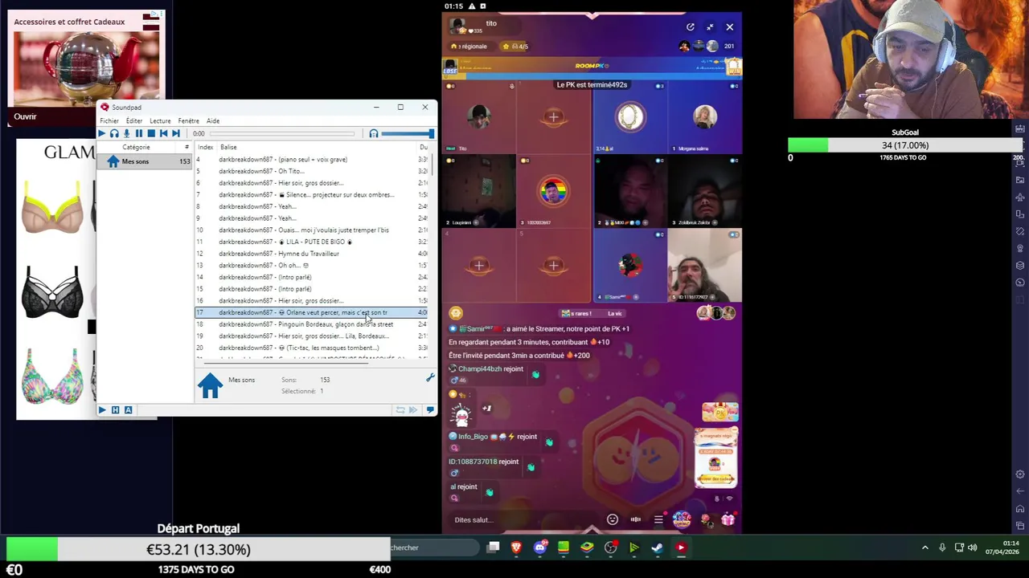
Task: Click the Dites salut chat input
Action: point(523,519)
